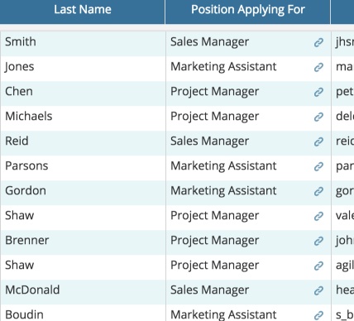Click the Position Applying For column header
Screen dimensions: 354x321
248,12
